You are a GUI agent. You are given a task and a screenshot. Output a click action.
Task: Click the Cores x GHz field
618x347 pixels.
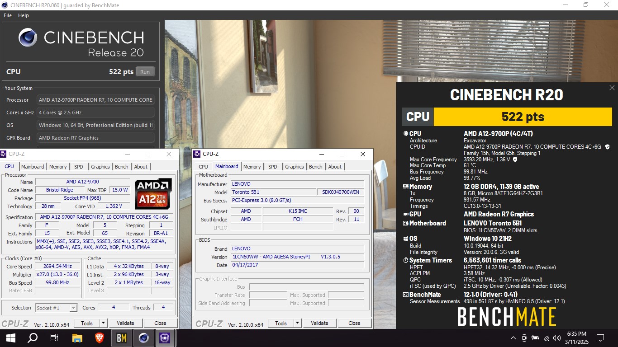tap(95, 113)
